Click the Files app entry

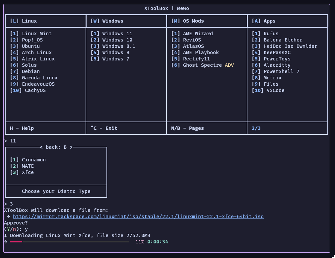pyautogui.click(x=265, y=84)
